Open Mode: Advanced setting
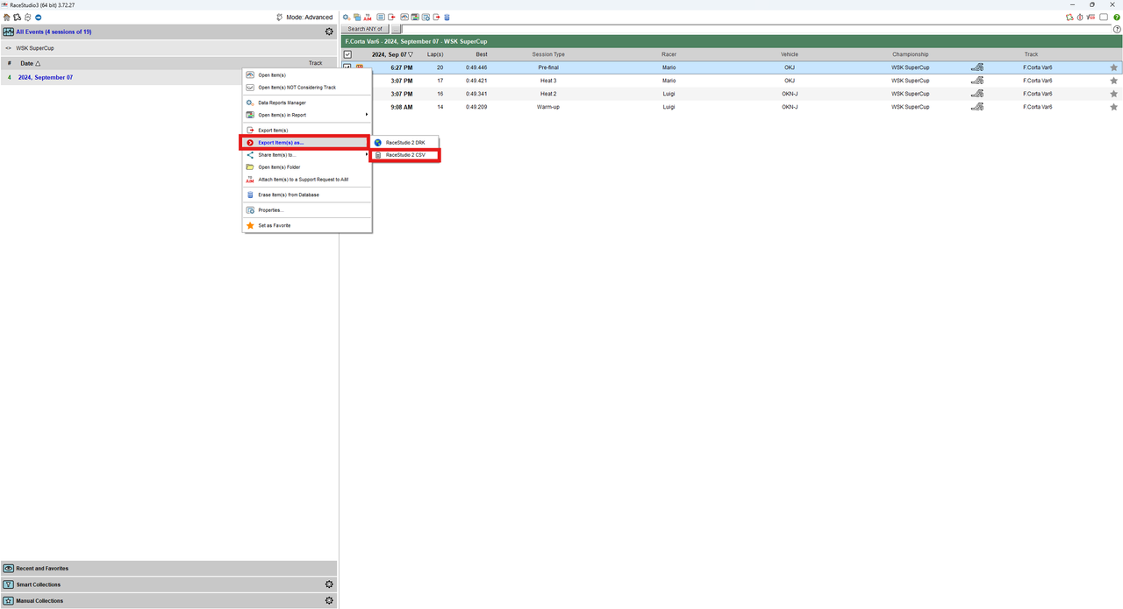 pos(304,18)
